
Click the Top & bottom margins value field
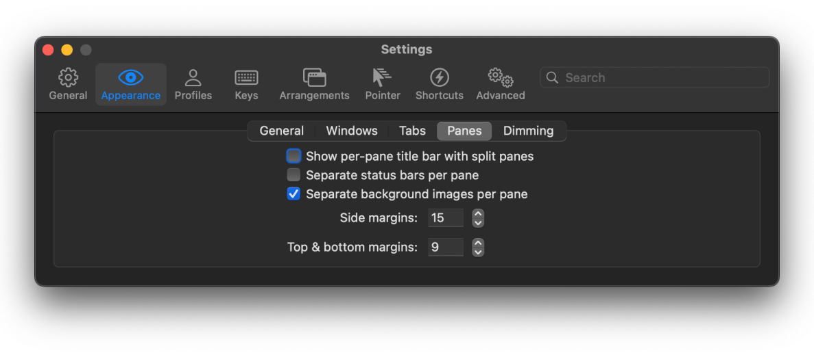[x=445, y=247]
